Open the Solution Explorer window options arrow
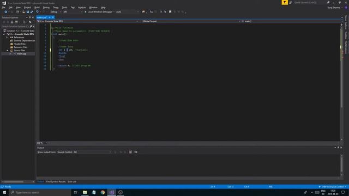Viewport: 349px width, 196px height. coord(27,17)
